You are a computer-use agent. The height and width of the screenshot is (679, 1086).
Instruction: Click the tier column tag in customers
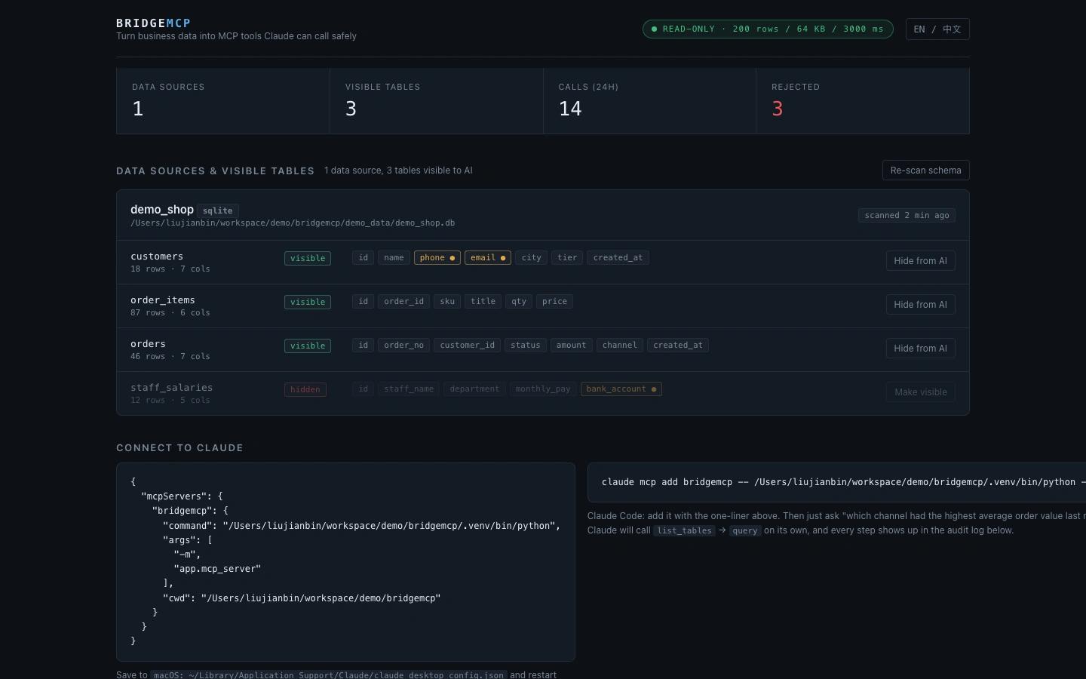(x=567, y=258)
